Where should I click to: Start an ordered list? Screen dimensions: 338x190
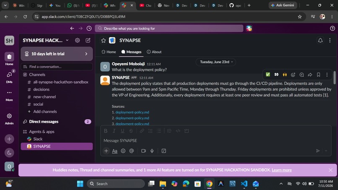click(x=150, y=131)
